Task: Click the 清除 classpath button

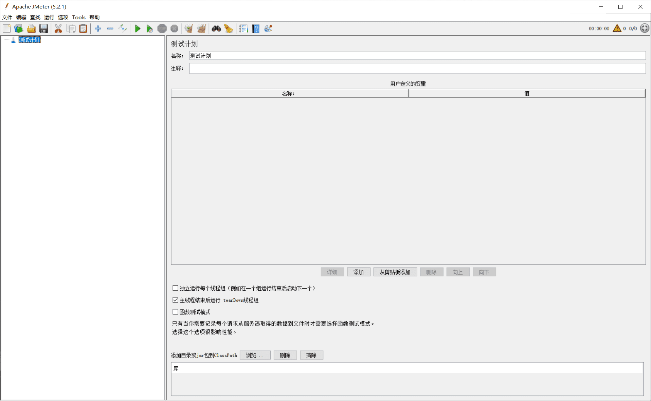Action: click(311, 355)
